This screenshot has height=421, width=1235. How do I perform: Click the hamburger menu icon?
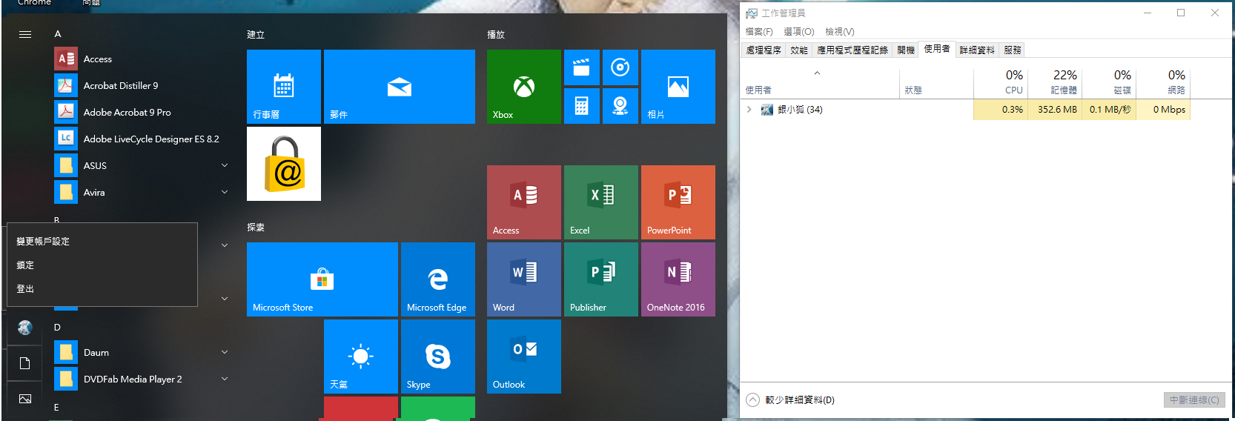(x=25, y=34)
